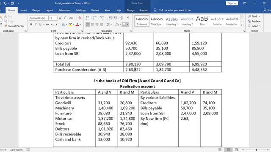Toggle Center alignment
This screenshot has width=271, height=152.
click(x=92, y=24)
